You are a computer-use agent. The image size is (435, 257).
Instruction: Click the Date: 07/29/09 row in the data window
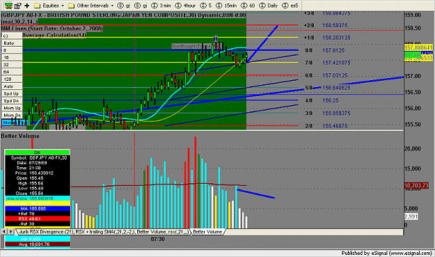click(x=37, y=163)
